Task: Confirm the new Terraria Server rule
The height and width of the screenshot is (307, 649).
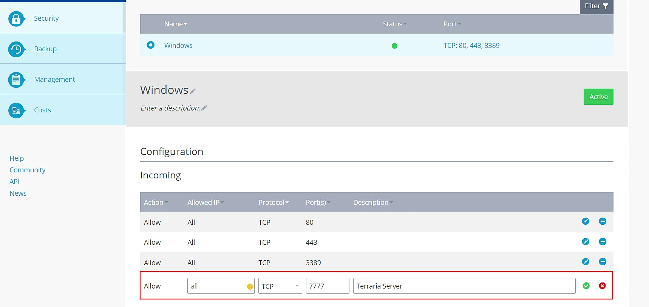Action: (586, 286)
